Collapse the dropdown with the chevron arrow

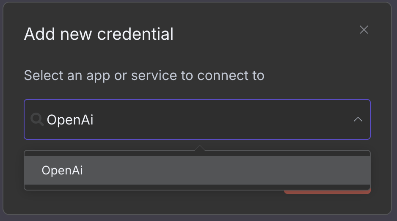(358, 119)
